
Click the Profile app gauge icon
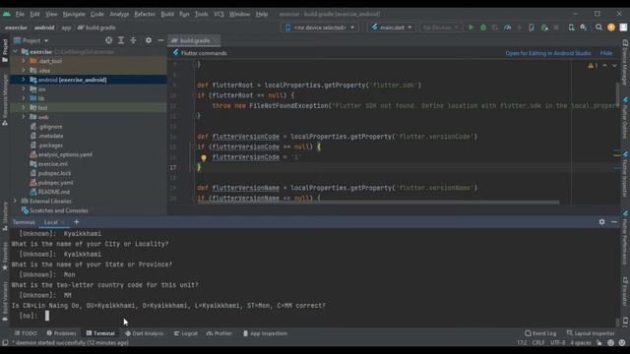508,28
